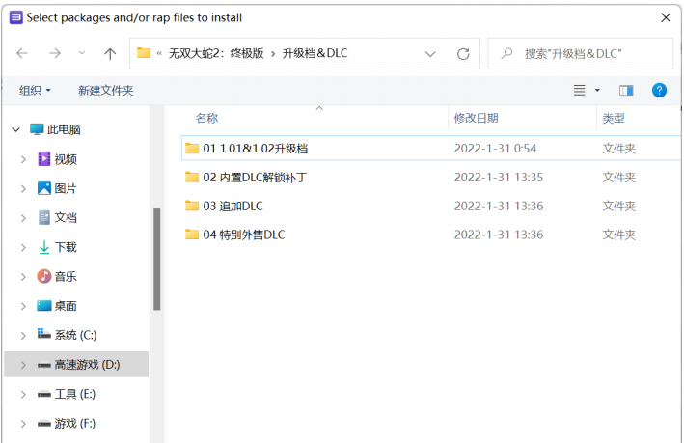The width and height of the screenshot is (684, 443).
Task: Select the 03 追加DLC folder
Action: [x=233, y=206]
